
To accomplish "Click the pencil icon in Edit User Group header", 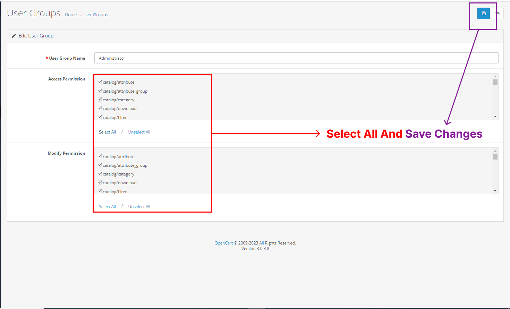I will point(14,35).
